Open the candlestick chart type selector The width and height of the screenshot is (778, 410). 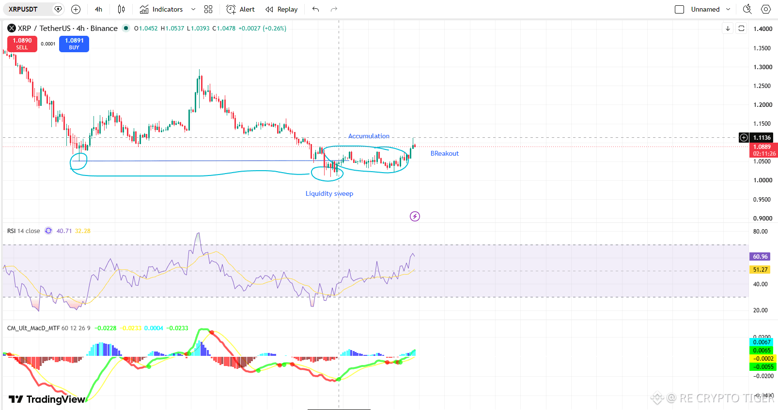point(121,9)
